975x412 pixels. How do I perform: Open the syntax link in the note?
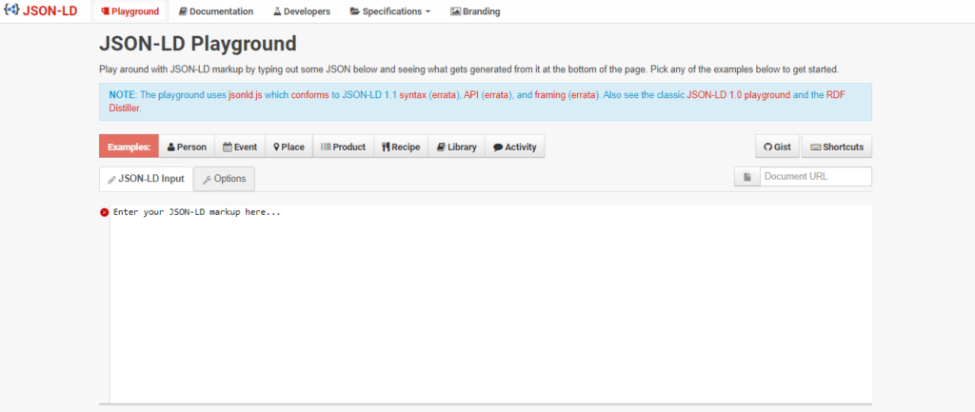point(411,95)
